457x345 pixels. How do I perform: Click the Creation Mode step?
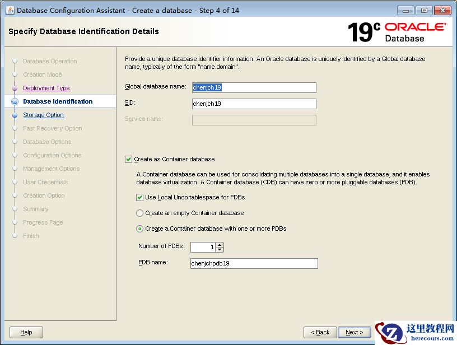(42, 74)
